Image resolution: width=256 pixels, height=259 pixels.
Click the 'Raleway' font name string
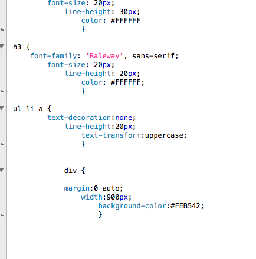(104, 56)
